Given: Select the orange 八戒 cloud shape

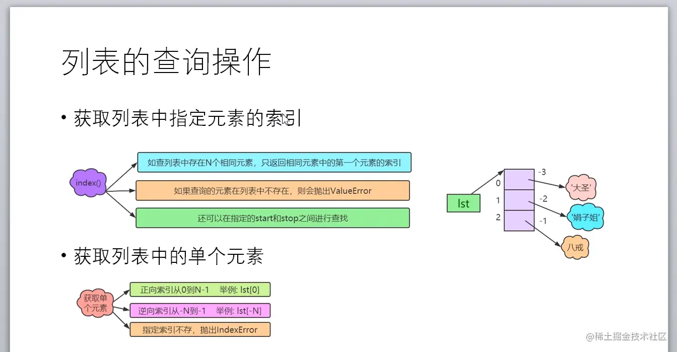Looking at the screenshot, I should (575, 247).
